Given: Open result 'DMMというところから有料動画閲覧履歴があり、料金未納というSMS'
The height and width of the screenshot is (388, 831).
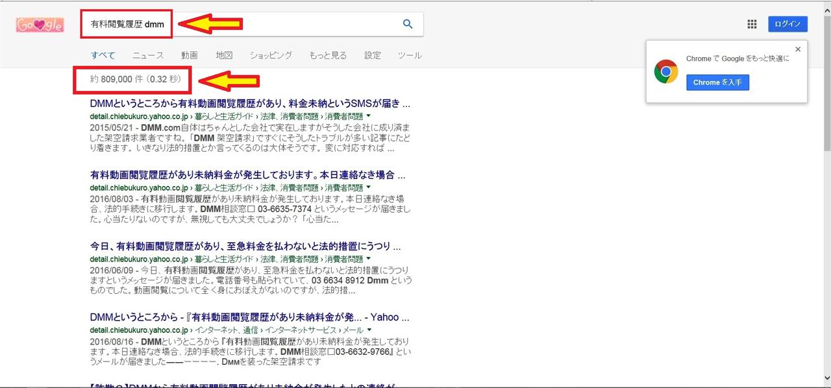Looking at the screenshot, I should pos(250,103).
